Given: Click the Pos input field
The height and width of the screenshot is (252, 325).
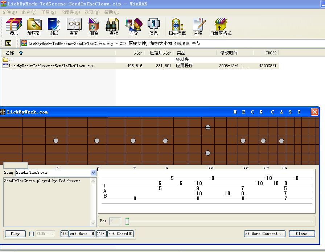Looking at the screenshot, I should pyautogui.click(x=115, y=221).
